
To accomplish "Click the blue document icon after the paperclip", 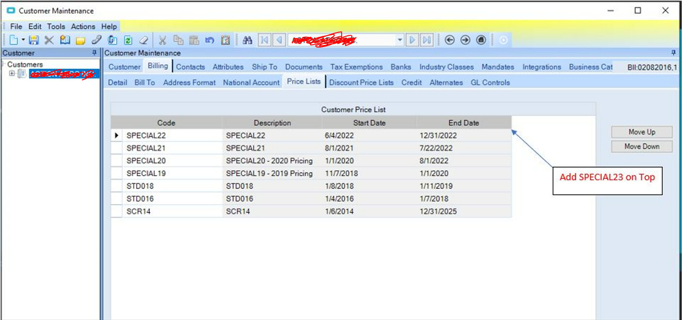I will pos(112,40).
